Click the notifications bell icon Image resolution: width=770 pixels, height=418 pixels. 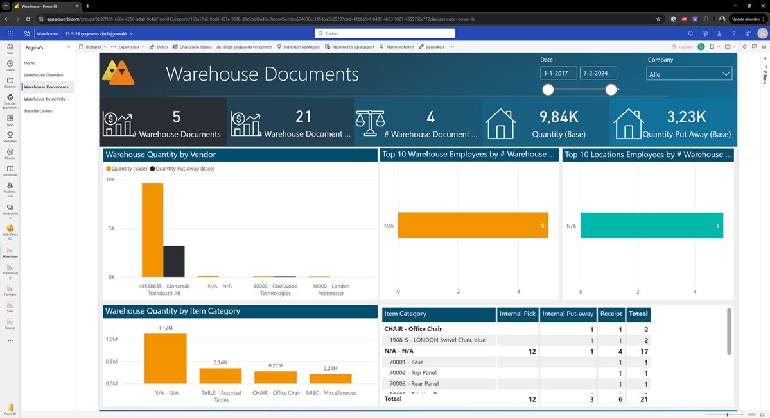(690, 33)
